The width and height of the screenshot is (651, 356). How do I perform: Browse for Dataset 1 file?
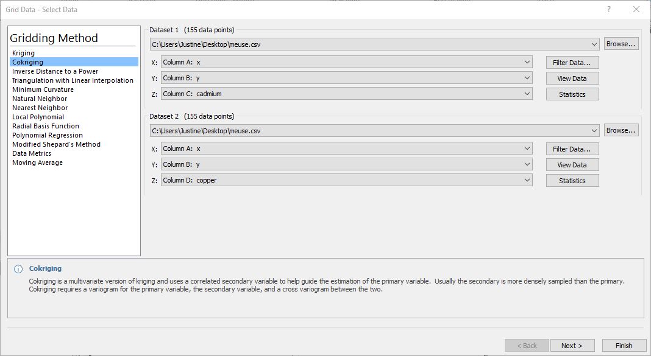621,44
